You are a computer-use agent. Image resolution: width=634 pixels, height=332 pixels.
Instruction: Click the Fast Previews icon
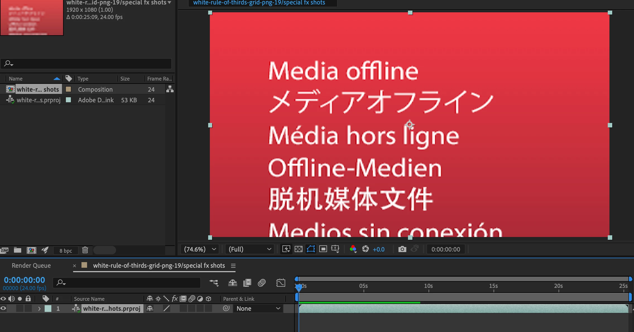(x=286, y=249)
